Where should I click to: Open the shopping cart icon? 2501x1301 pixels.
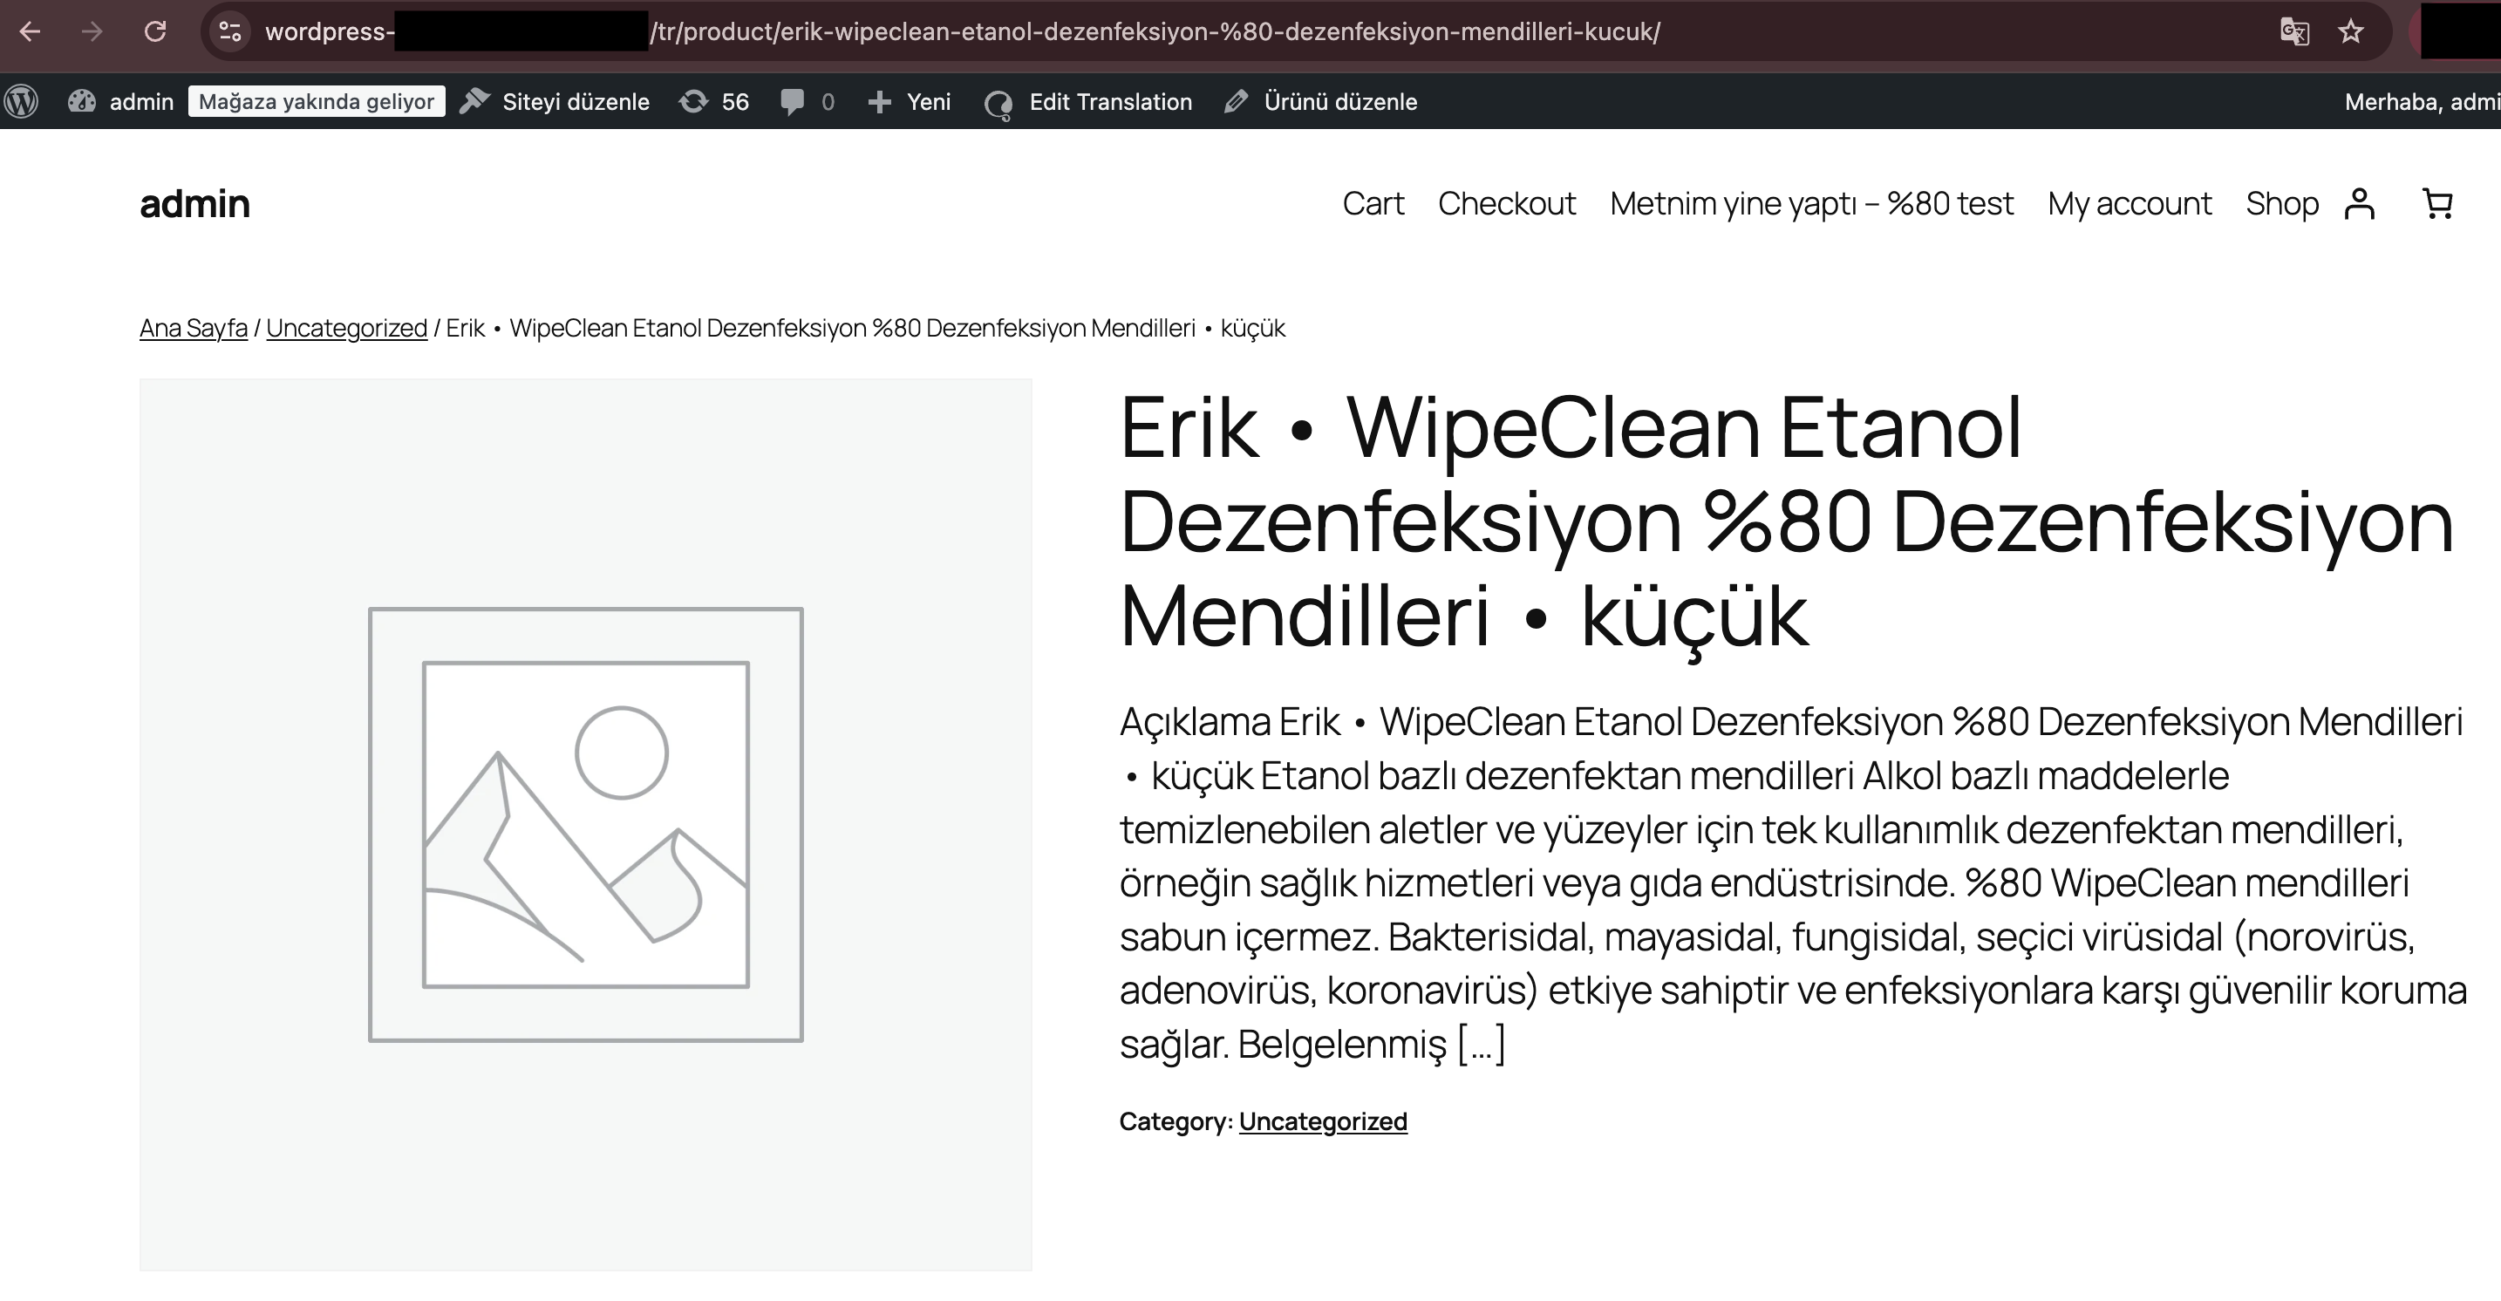click(2438, 204)
